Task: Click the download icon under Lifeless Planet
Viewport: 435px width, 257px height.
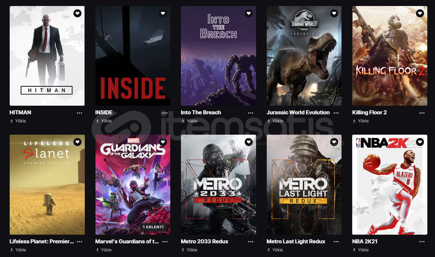Action: (x=12, y=250)
